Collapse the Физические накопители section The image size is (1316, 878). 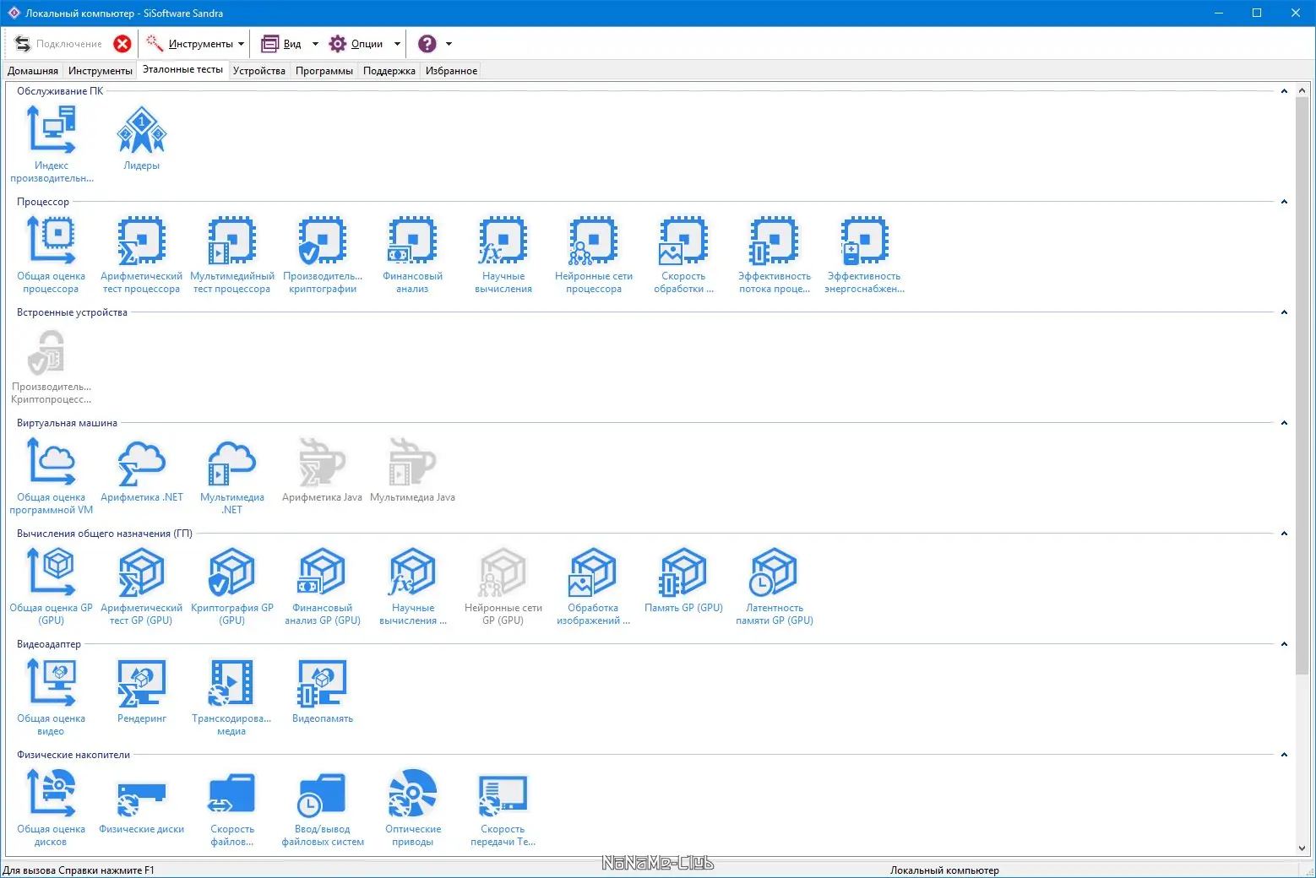(x=1284, y=755)
